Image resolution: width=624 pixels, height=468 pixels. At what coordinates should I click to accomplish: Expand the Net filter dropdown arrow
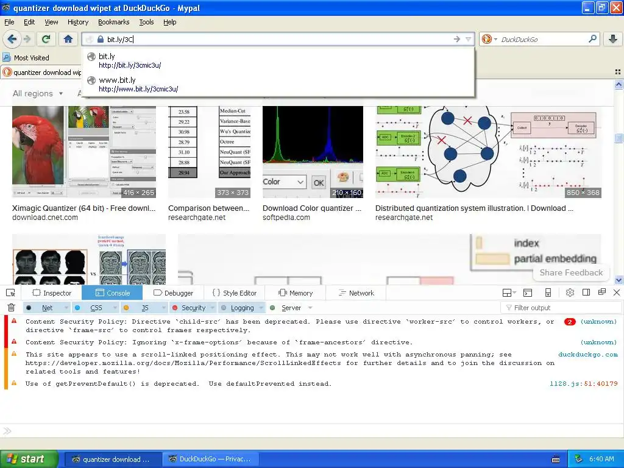click(66, 308)
